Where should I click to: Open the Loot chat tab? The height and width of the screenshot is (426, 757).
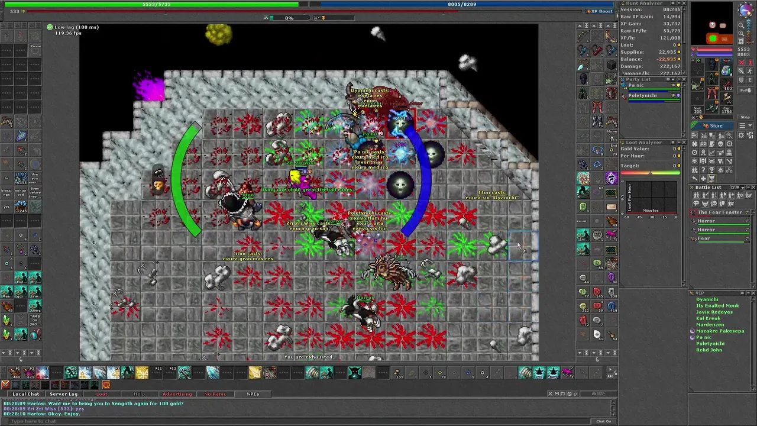click(x=102, y=394)
